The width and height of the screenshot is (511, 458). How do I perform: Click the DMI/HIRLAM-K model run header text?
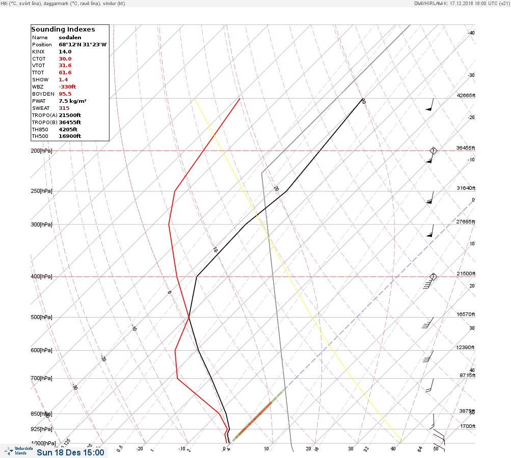pyautogui.click(x=462, y=4)
